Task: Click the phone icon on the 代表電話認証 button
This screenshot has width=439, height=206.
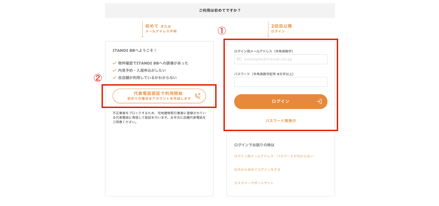Action: 198,96
